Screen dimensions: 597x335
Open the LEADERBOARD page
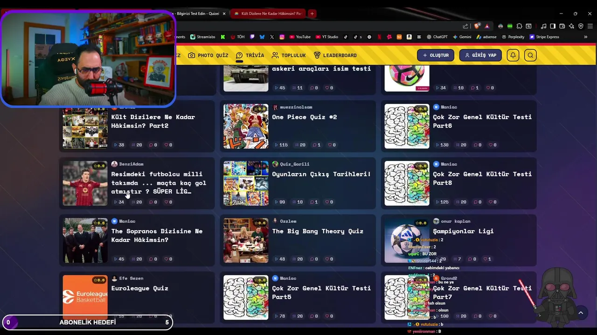coord(335,55)
